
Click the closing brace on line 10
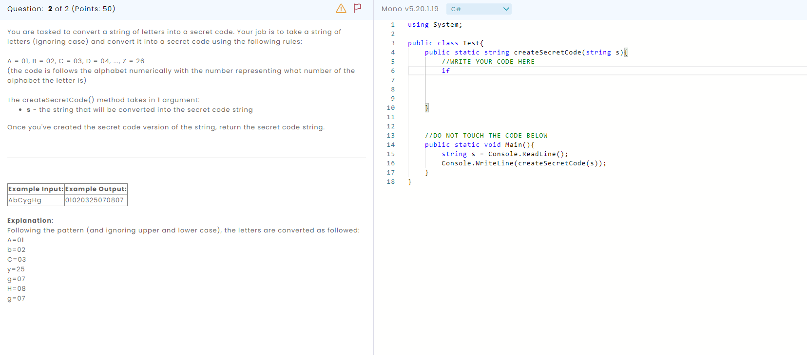[426, 108]
